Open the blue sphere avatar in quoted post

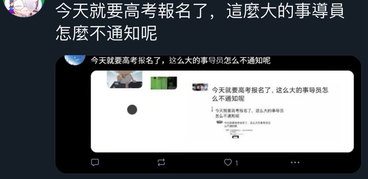pyautogui.click(x=75, y=60)
